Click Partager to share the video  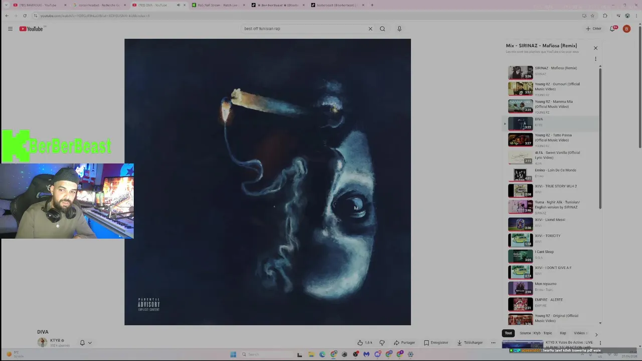click(x=404, y=342)
